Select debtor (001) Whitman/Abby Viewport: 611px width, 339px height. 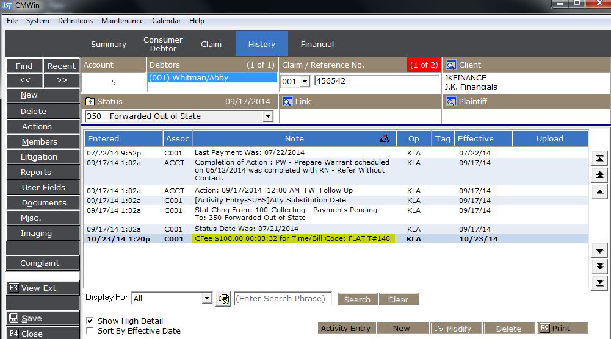[x=212, y=77]
